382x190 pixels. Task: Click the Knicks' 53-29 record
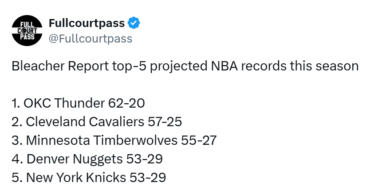point(148,178)
